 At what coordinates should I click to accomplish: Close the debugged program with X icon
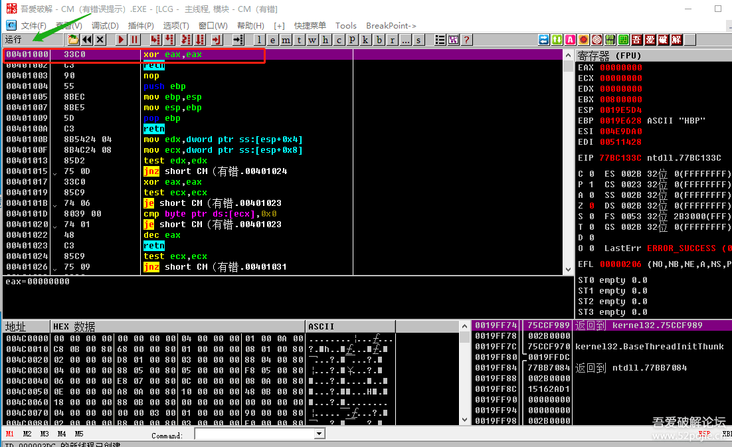point(100,40)
